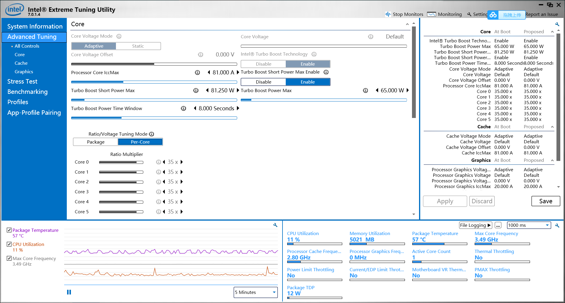Open Graphics tuning page
The image size is (565, 303).
pos(24,71)
